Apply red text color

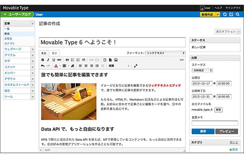point(56,66)
